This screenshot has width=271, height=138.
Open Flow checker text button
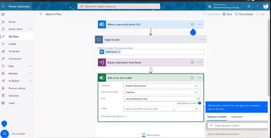click(246, 14)
